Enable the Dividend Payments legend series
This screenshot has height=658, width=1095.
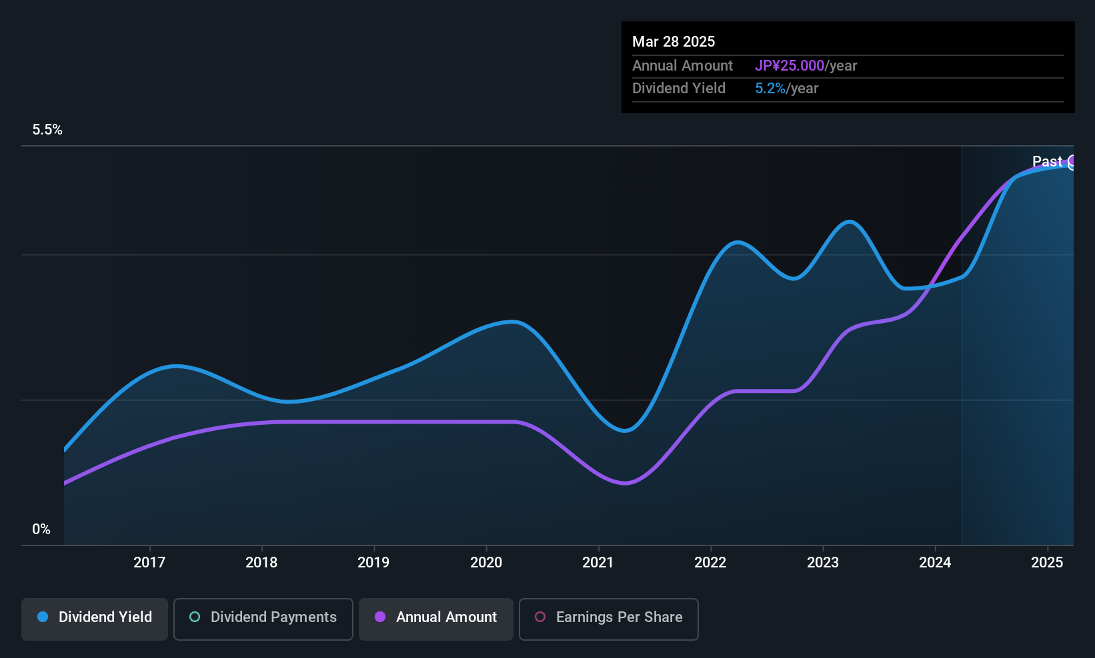263,617
